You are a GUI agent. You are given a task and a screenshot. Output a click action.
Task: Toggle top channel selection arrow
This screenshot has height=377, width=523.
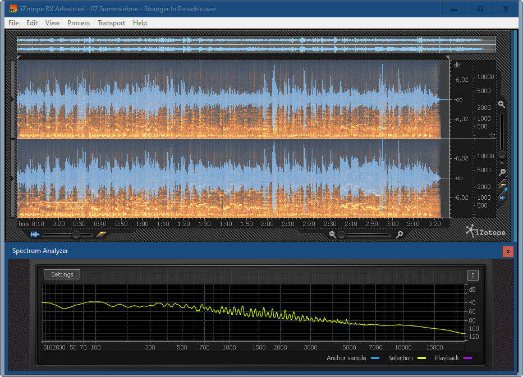pos(13,99)
